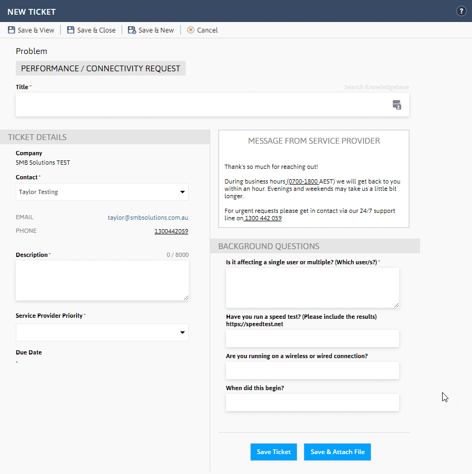
Task: Open the speed code icon in the Title field
Action: click(x=396, y=105)
